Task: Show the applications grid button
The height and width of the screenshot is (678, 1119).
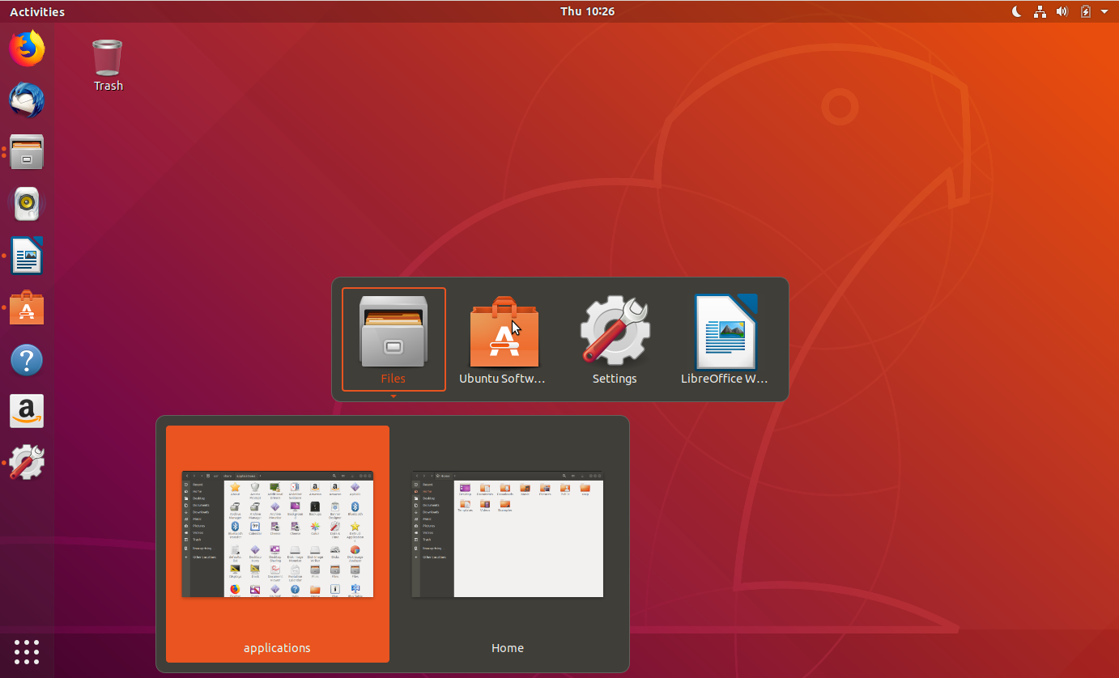Action: 27,652
